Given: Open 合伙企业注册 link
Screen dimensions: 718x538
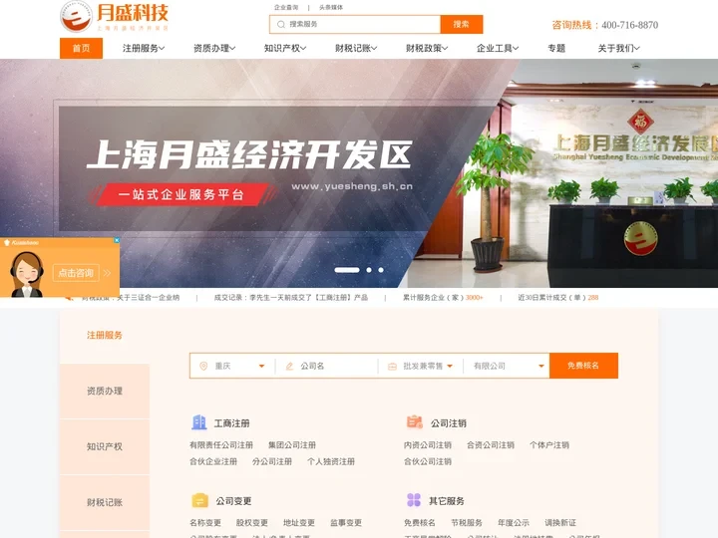Looking at the screenshot, I should pos(213,461).
